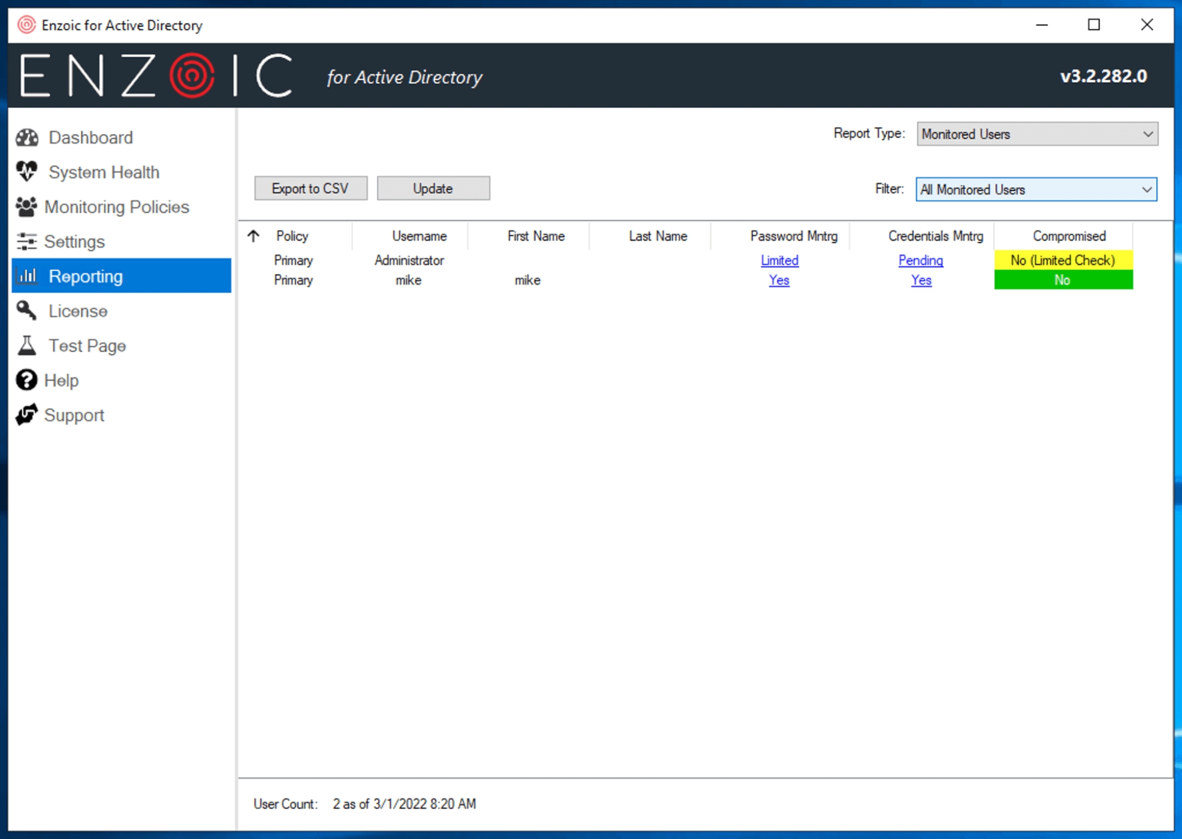The image size is (1182, 839).
Task: Click the Test Page flask icon
Action: (x=27, y=346)
